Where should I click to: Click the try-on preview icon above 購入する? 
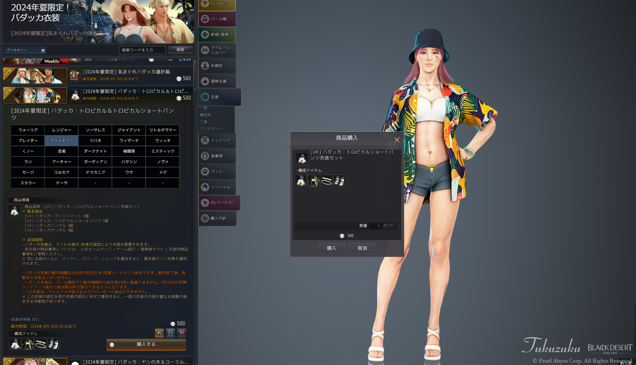(x=159, y=333)
